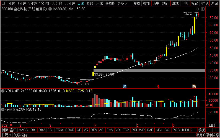The image size is (220, 138).
Task: Open the MA30 indicator dropdown arrow
Action: tap(50, 9)
